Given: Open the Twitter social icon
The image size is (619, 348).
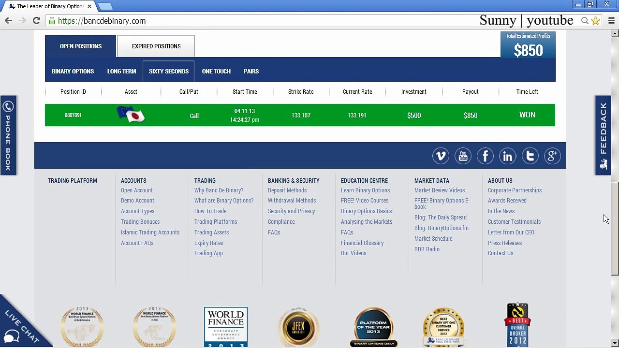Looking at the screenshot, I should click(x=530, y=156).
